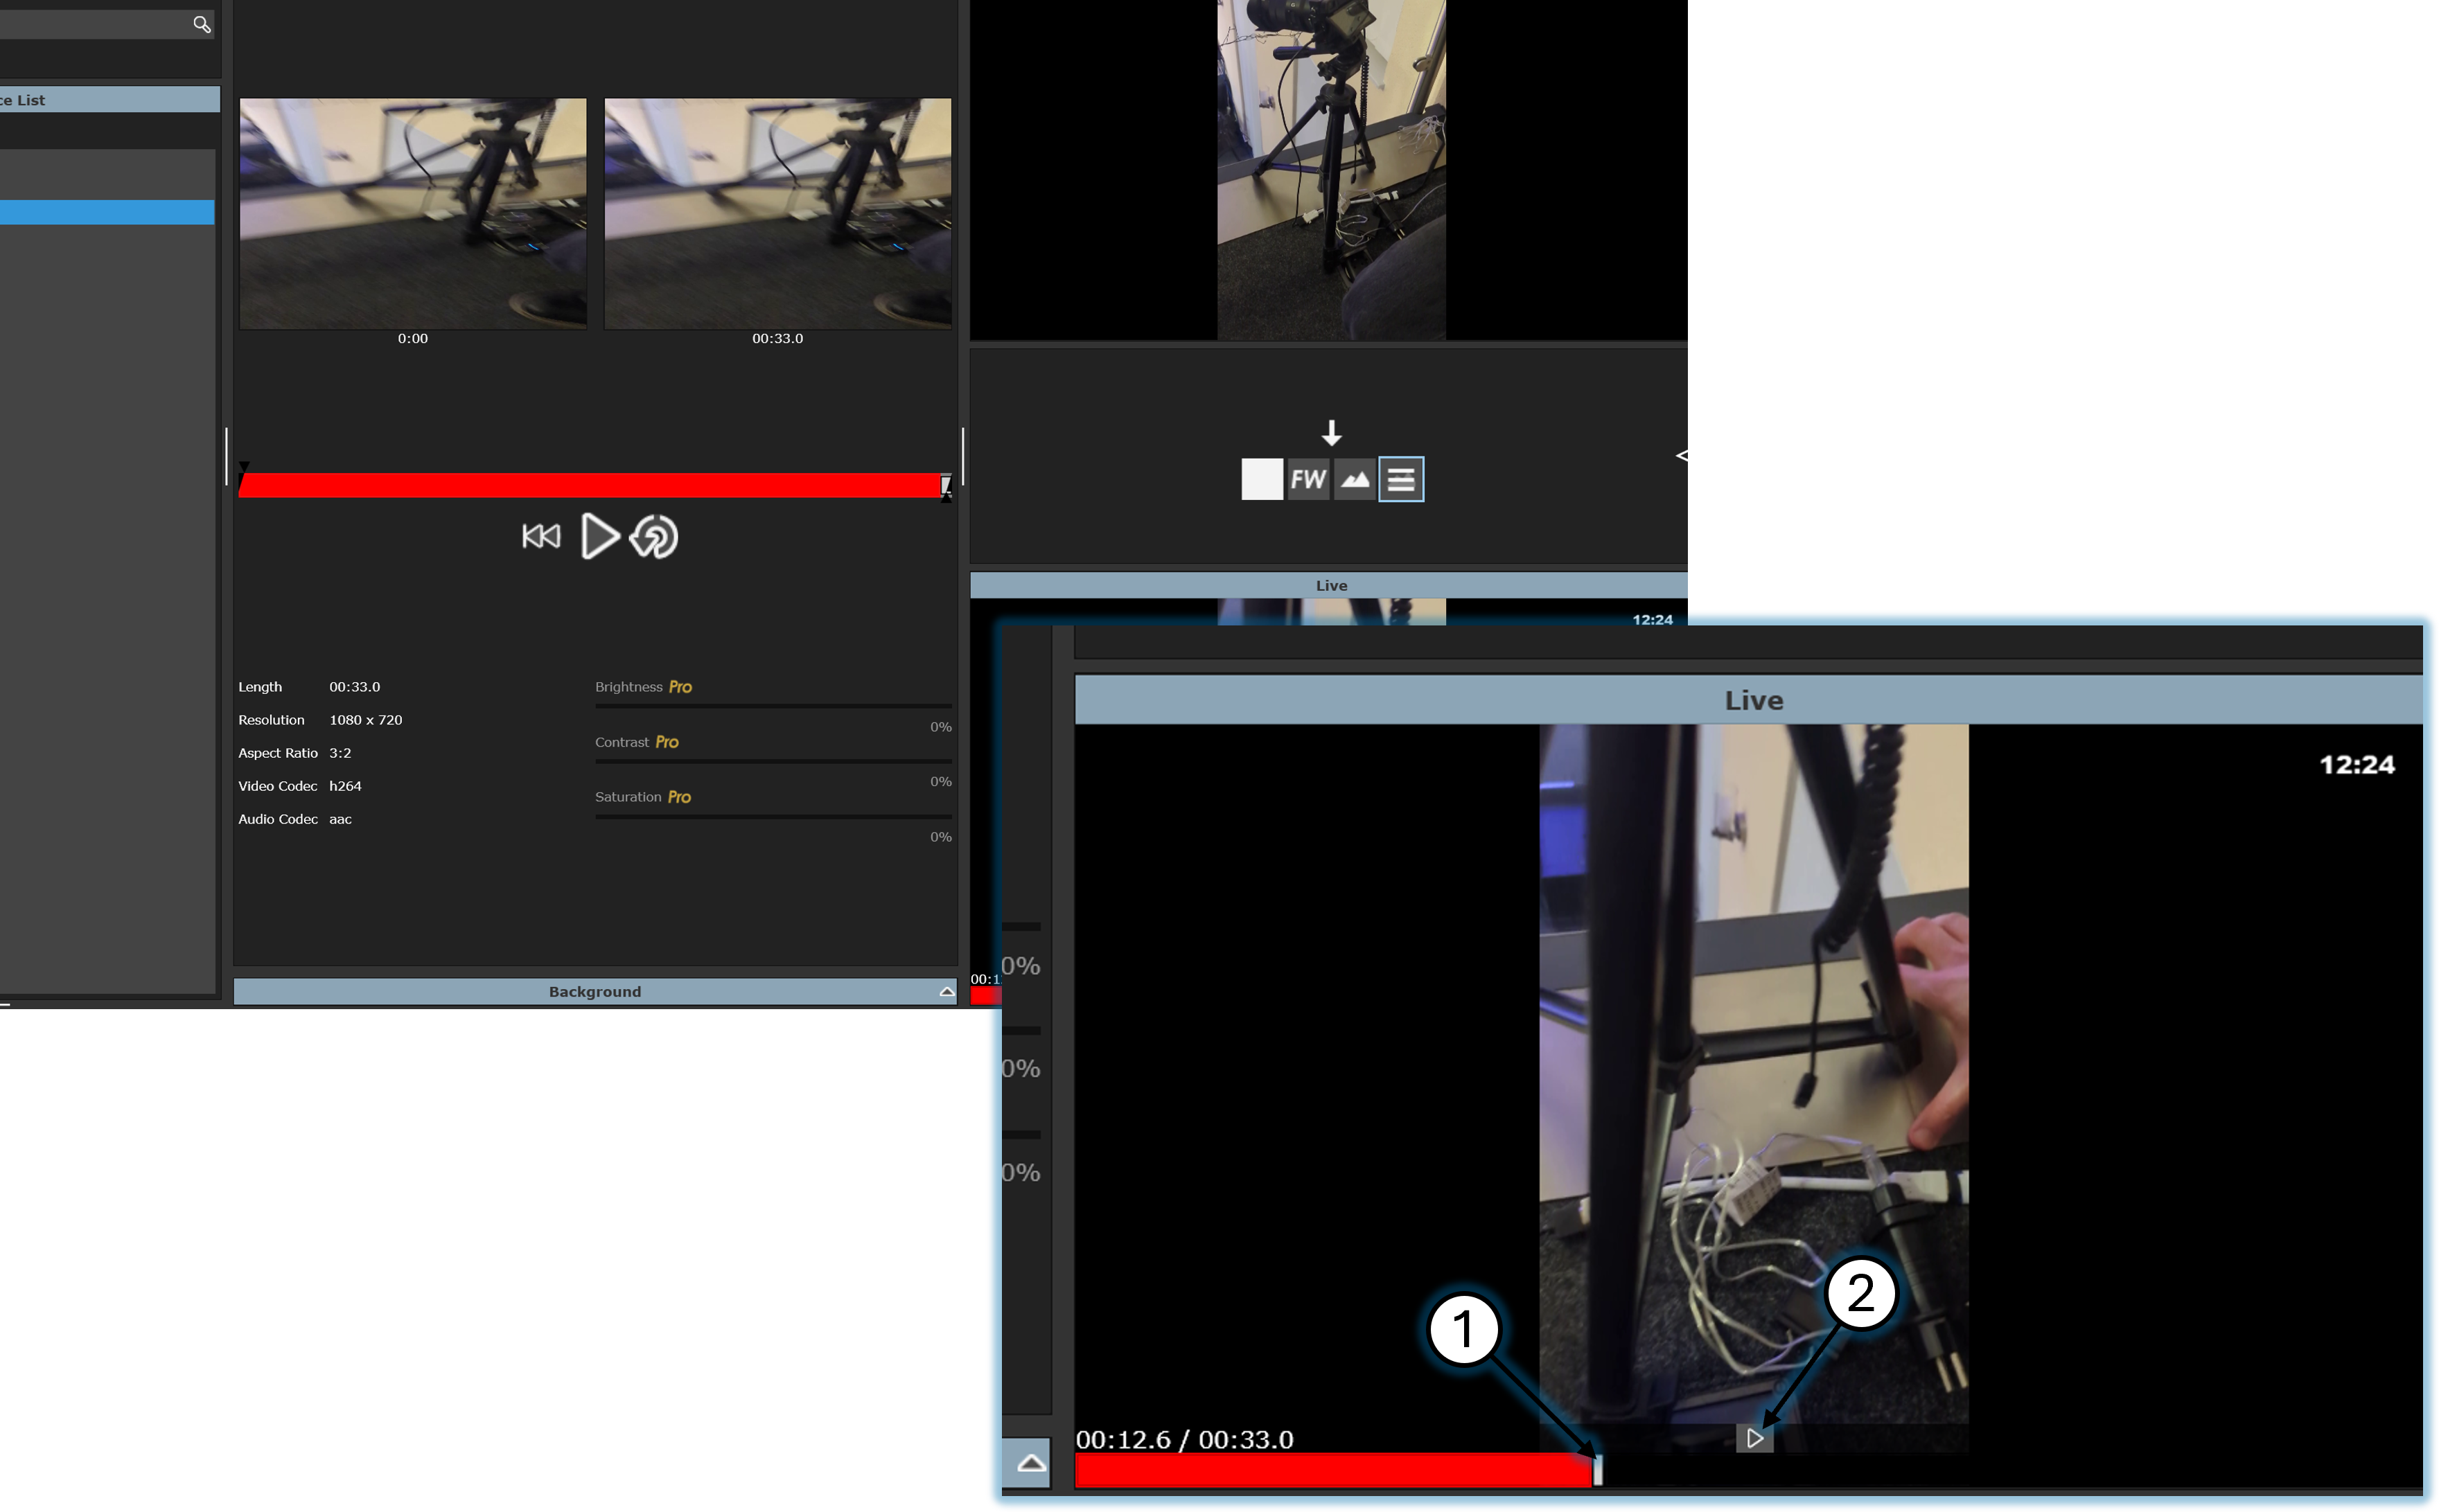The width and height of the screenshot is (2439, 1512).
Task: Select the highlighted blue list item
Action: (x=107, y=212)
